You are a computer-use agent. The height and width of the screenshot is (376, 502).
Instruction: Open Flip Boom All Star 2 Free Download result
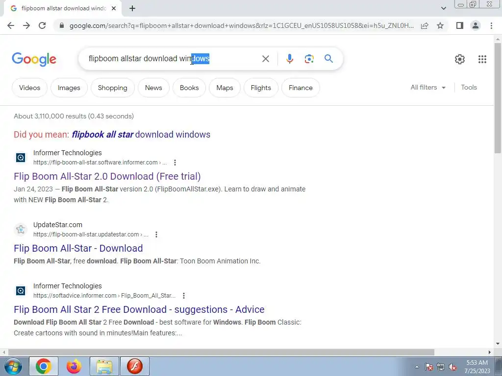pyautogui.click(x=139, y=309)
